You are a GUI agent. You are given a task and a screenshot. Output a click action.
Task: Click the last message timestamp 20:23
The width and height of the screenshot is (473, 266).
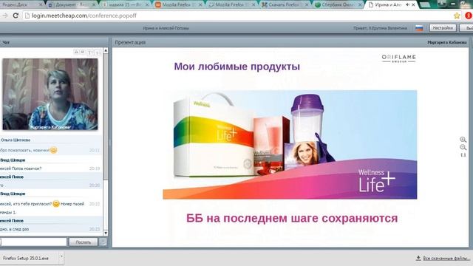(95, 229)
